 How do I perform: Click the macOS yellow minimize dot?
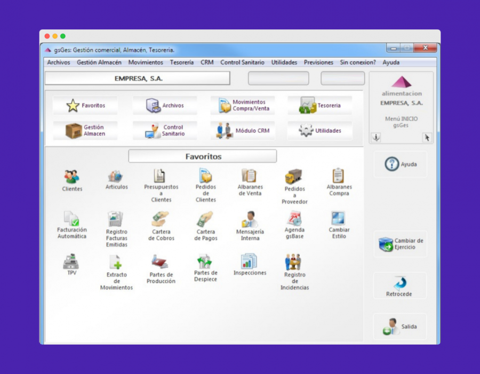55,36
